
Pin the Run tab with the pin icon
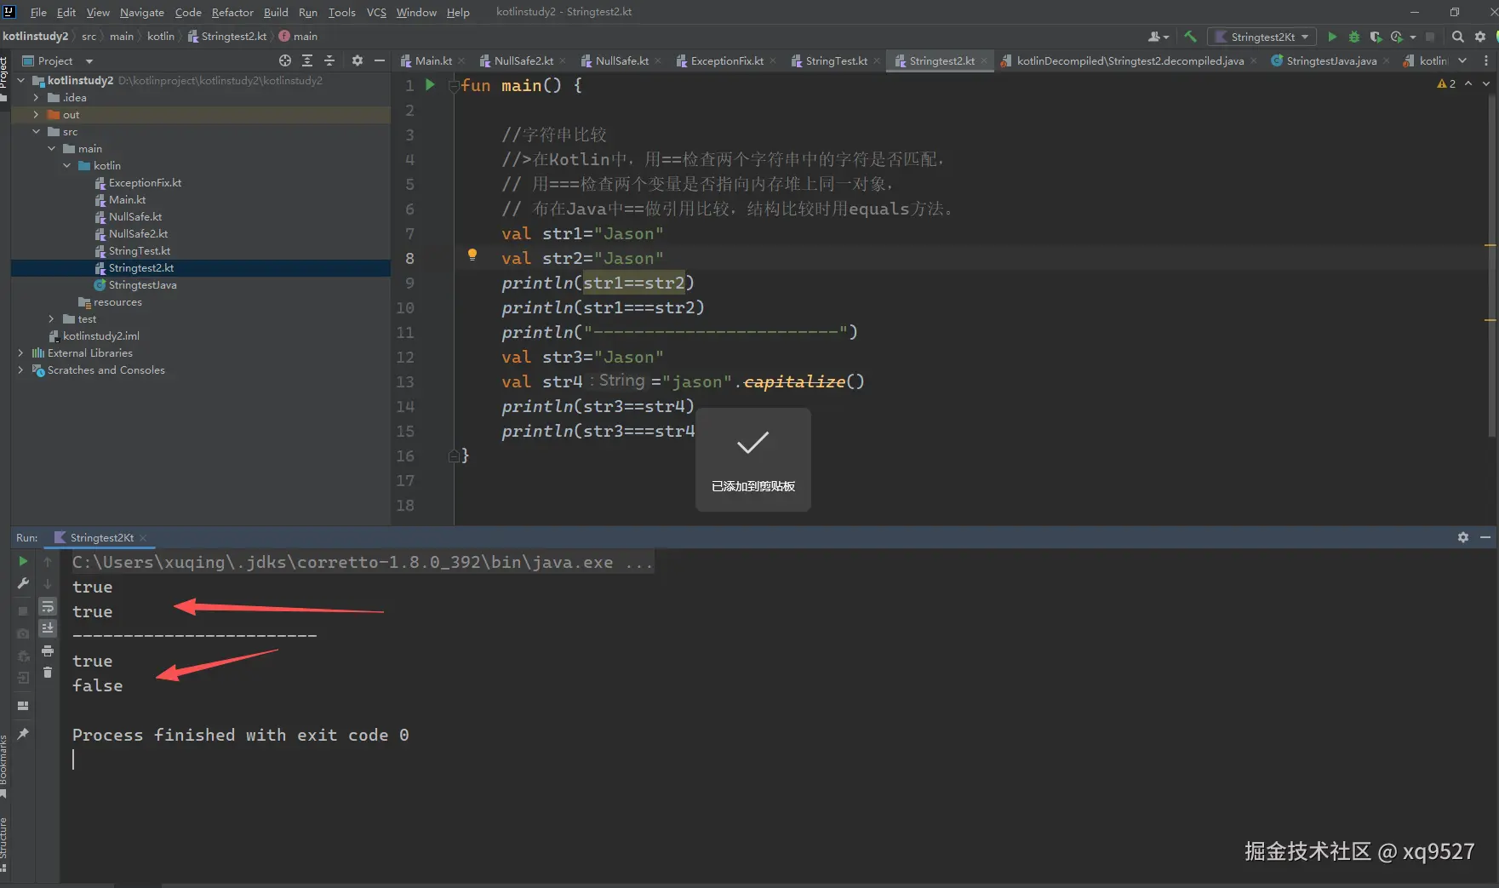point(23,734)
